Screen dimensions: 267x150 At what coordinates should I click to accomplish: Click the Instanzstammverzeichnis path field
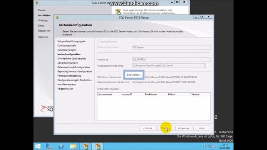[168, 66]
